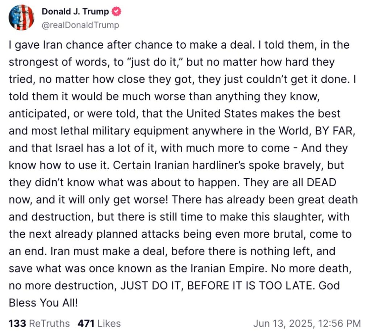Image resolution: width=371 pixels, height=333 pixels.
Task: Open the Donald J. Trump display name
Action: (x=75, y=12)
